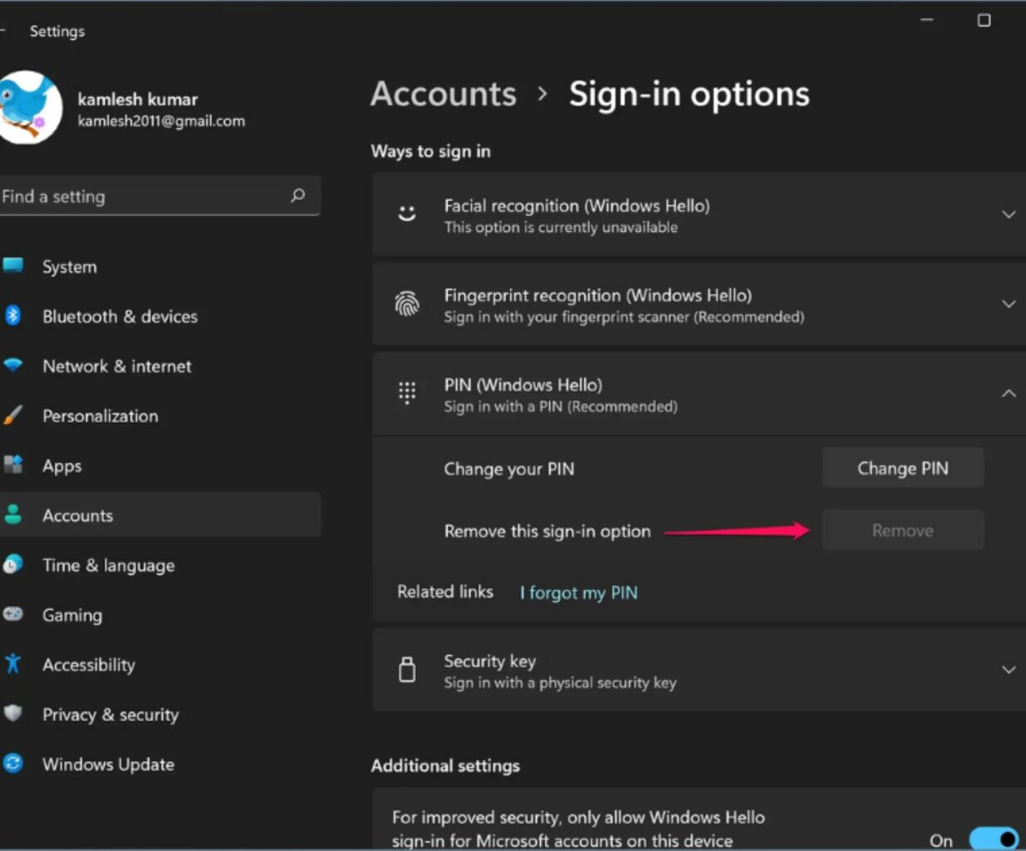Click the fingerprint scanner icon

pos(406,303)
